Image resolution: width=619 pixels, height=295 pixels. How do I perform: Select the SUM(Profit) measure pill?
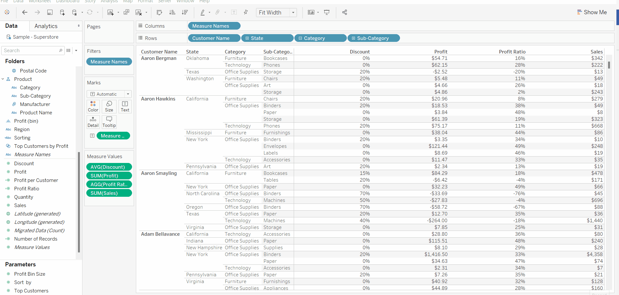click(x=109, y=176)
